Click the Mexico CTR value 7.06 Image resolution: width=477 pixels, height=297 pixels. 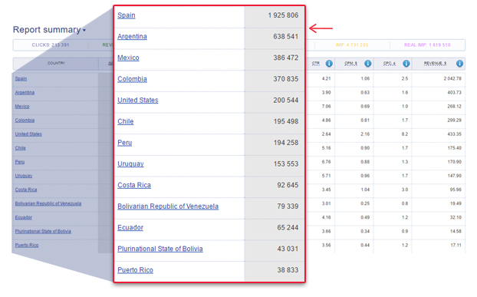click(326, 106)
